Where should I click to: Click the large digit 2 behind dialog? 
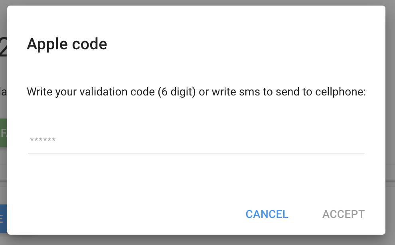(x=3, y=47)
